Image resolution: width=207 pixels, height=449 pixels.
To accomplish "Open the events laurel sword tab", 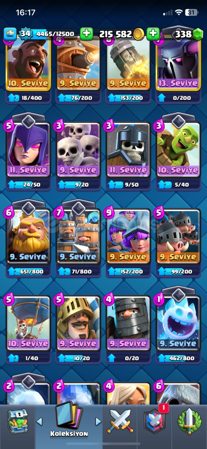I will [189, 421].
